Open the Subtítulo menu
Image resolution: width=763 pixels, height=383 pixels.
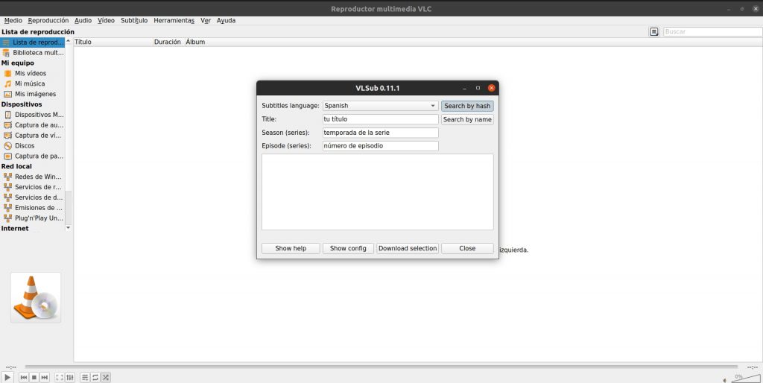(134, 20)
